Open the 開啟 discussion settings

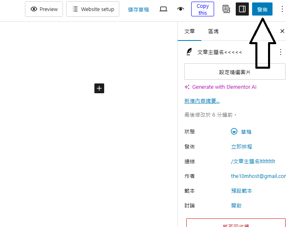[236, 205]
